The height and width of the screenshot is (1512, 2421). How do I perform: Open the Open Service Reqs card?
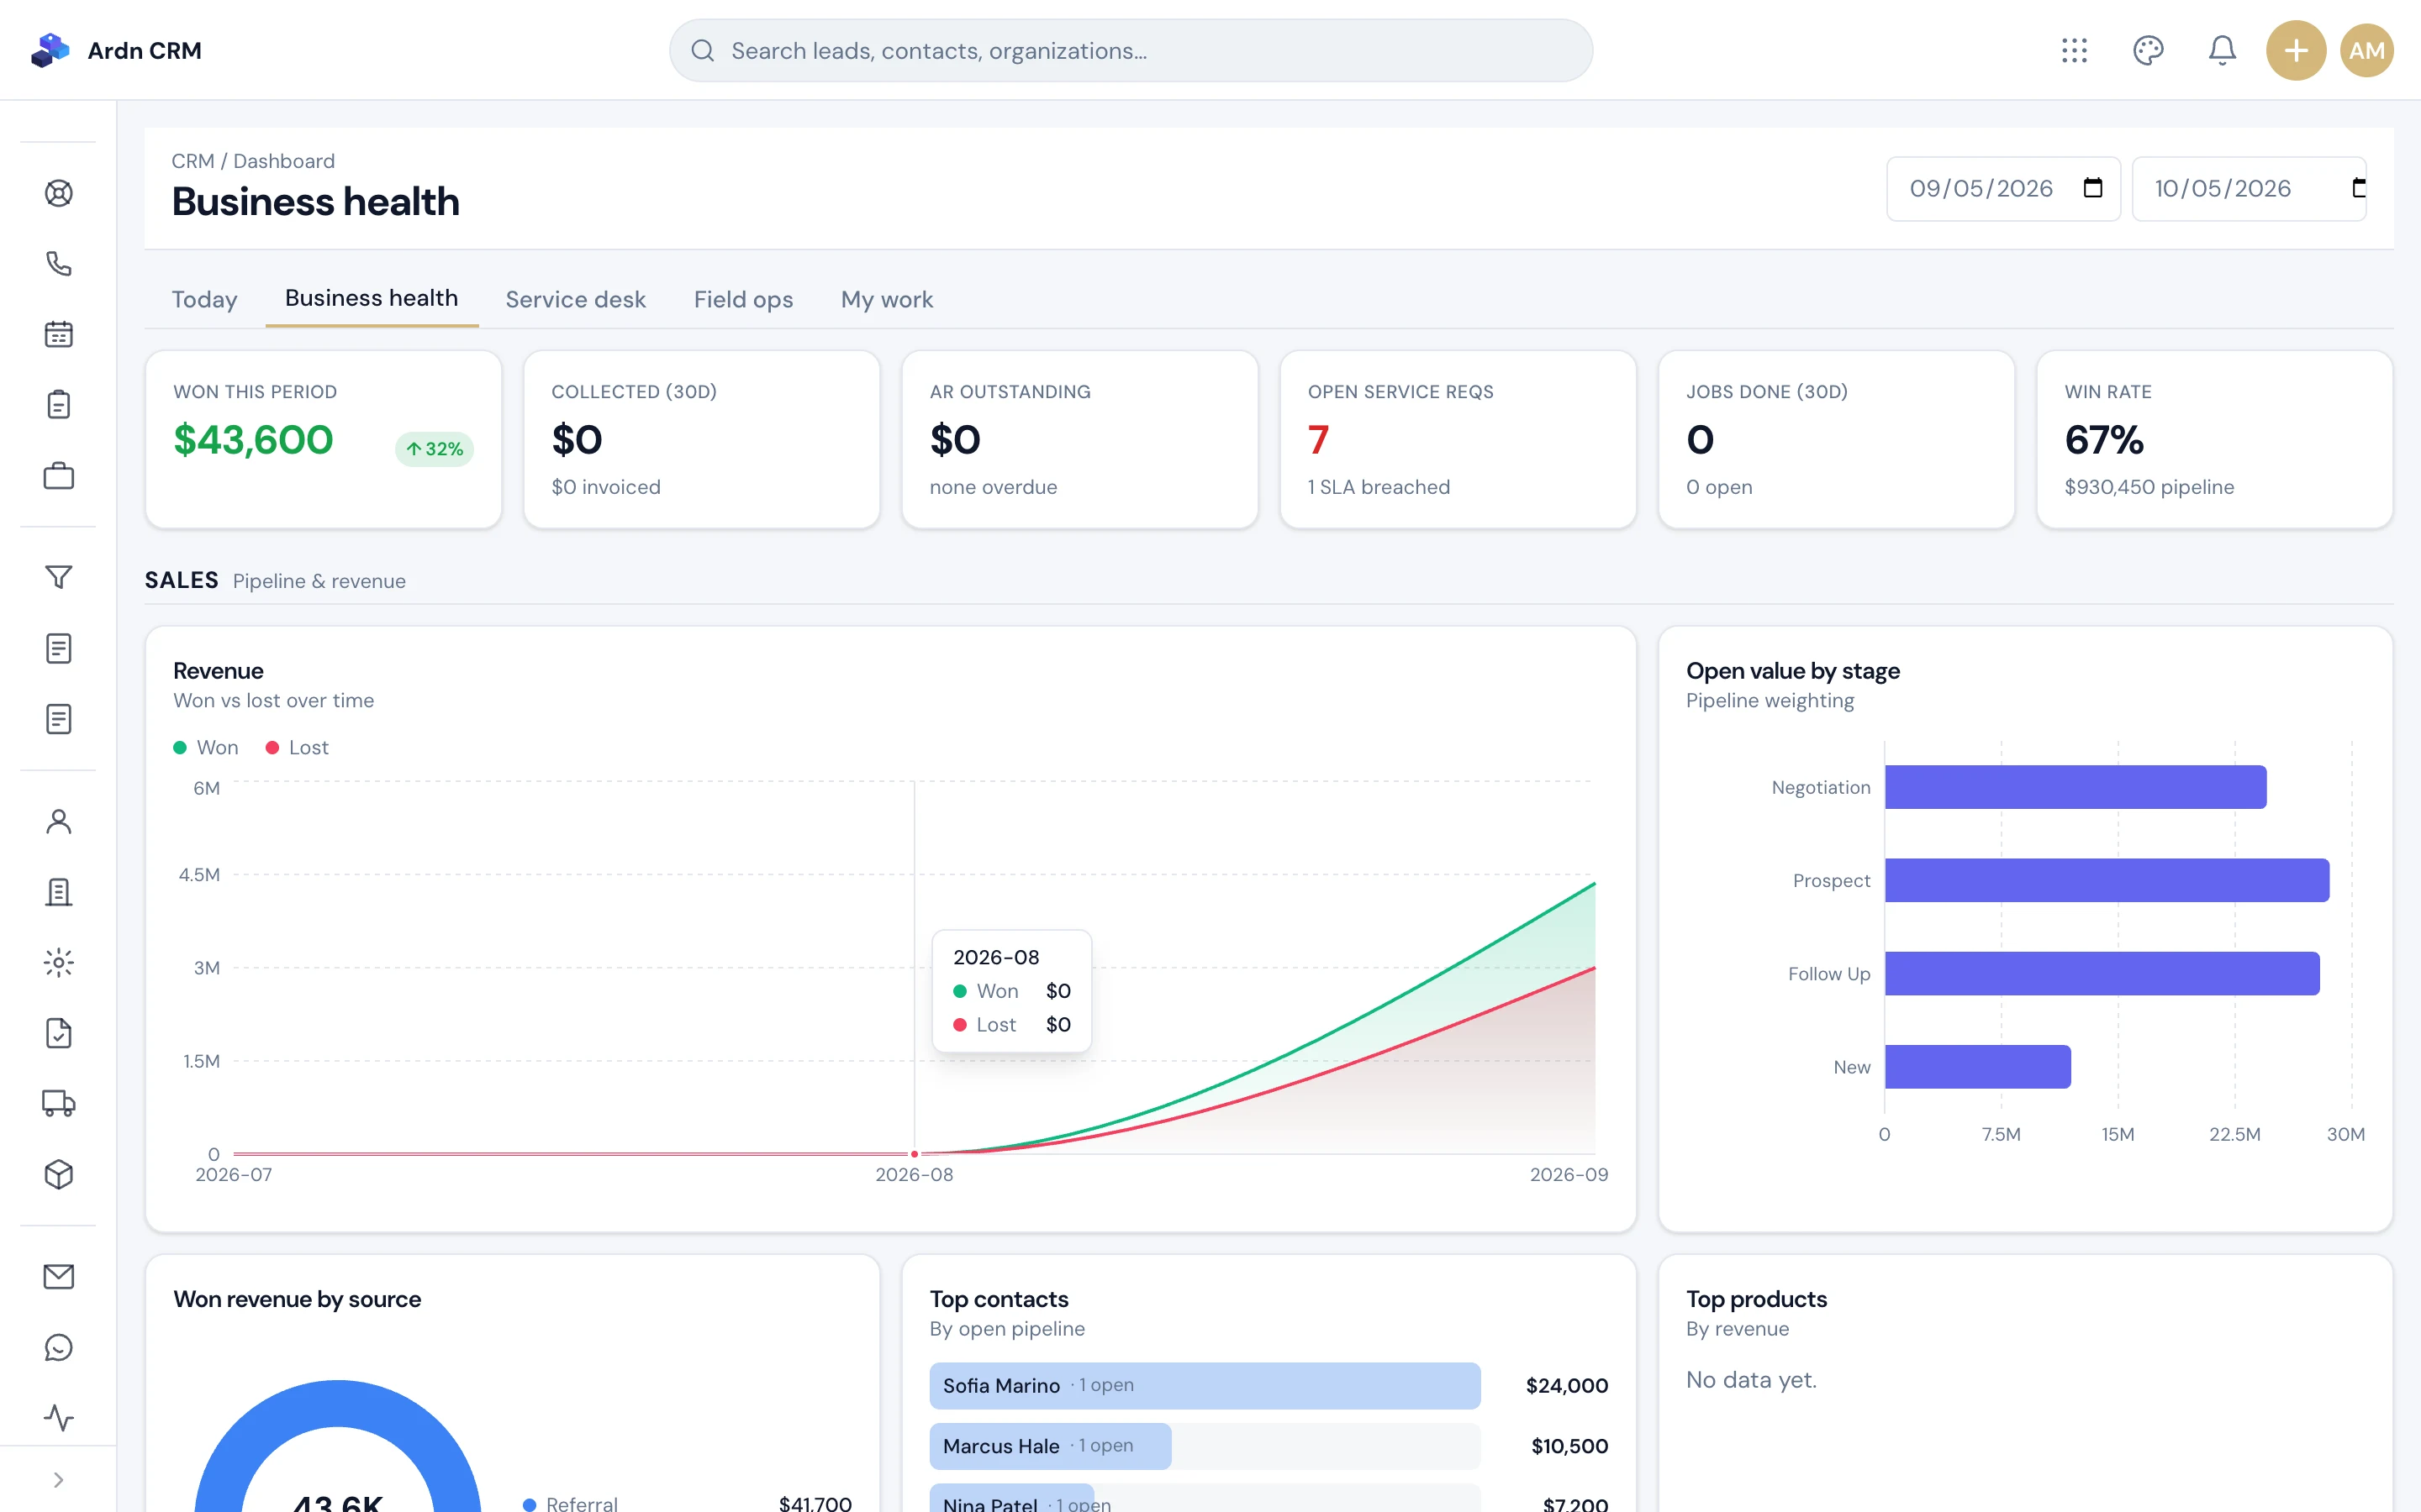coord(1458,439)
